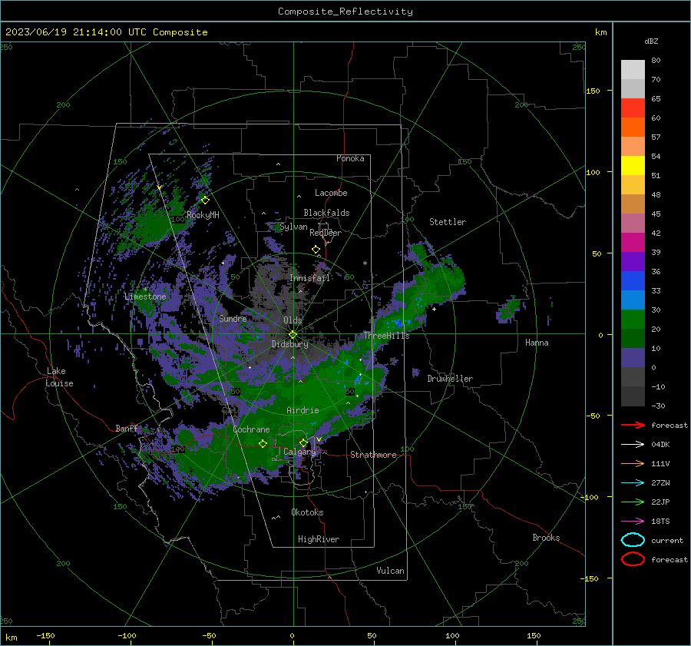
Task: Click the 54 dBZ yellow swatch
Action: tap(633, 165)
